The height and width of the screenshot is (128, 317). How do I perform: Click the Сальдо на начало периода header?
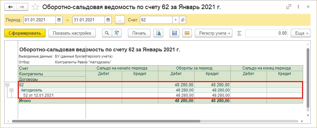[122, 68]
